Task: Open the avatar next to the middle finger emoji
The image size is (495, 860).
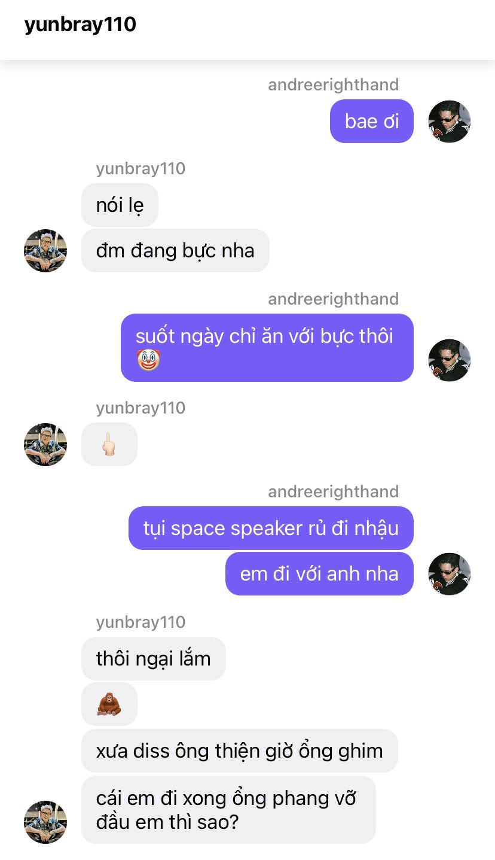Action: coord(45,445)
